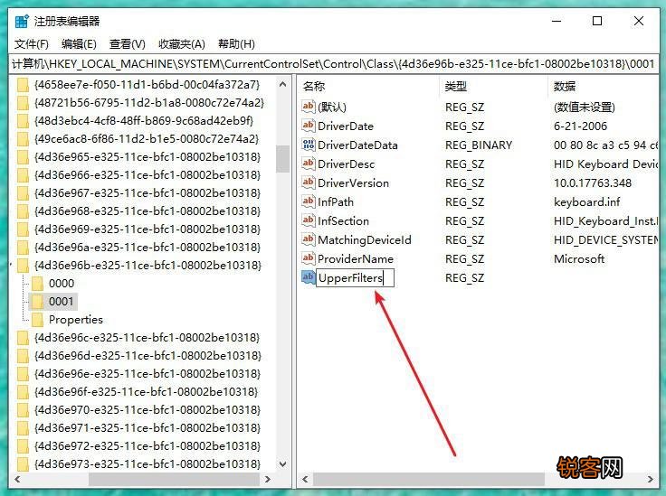Select the {4d36e96d-e325-11ce-bfc1-08002be10318} key

pos(147,355)
